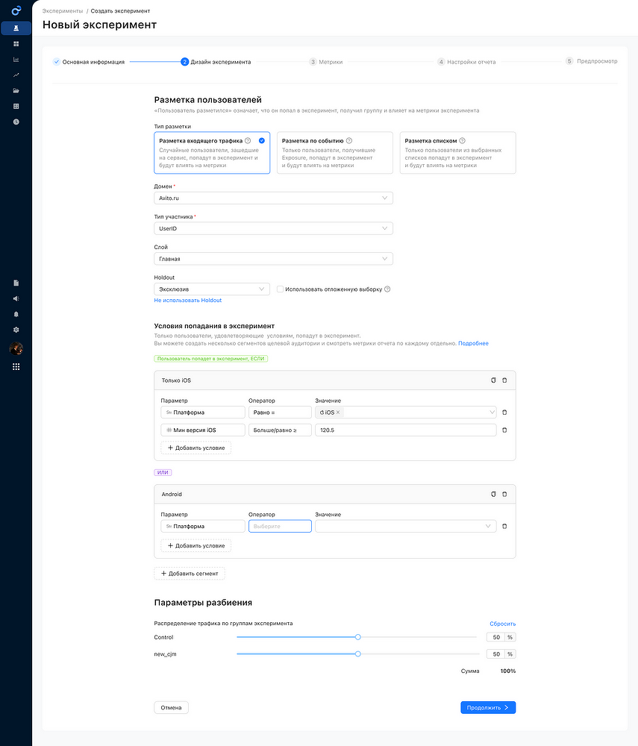Viewport: 638px width, 746px height.
Task: Open the folder icon in sidebar
Action: click(16, 90)
